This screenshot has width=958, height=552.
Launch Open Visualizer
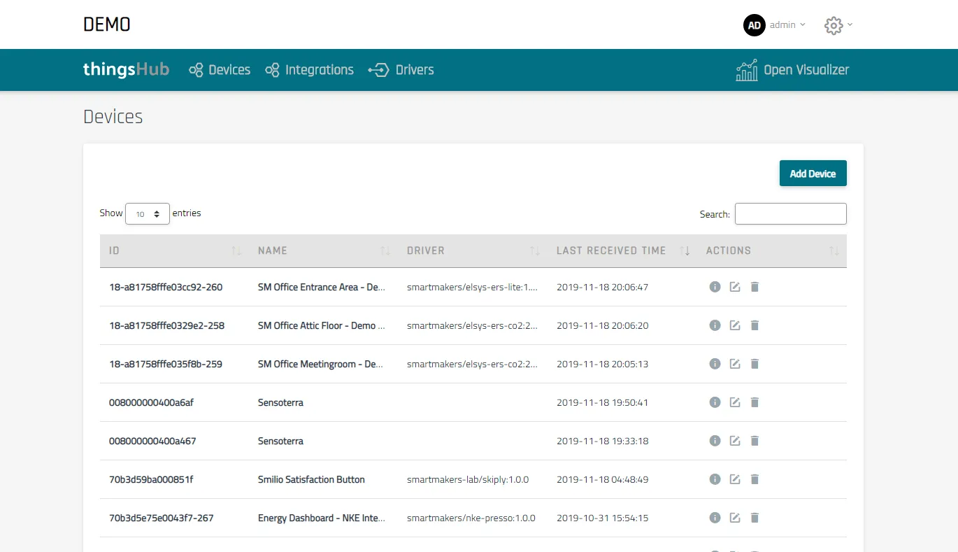(x=792, y=70)
